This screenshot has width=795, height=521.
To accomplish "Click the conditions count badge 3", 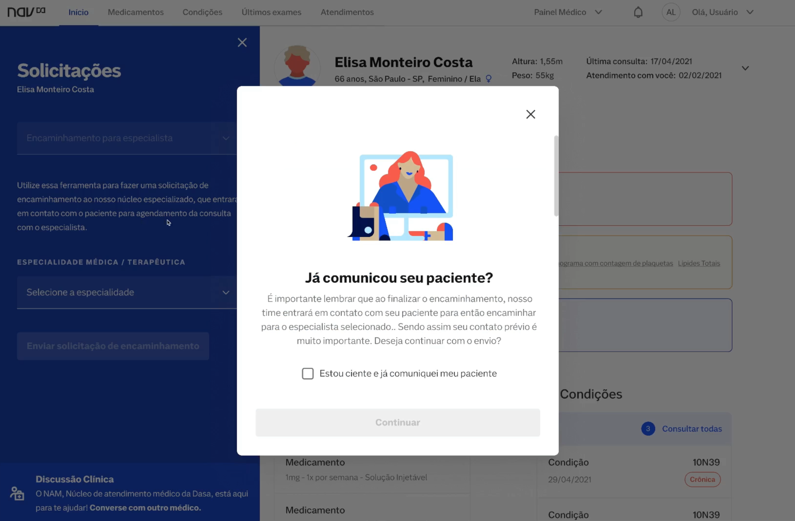I will click(x=648, y=429).
